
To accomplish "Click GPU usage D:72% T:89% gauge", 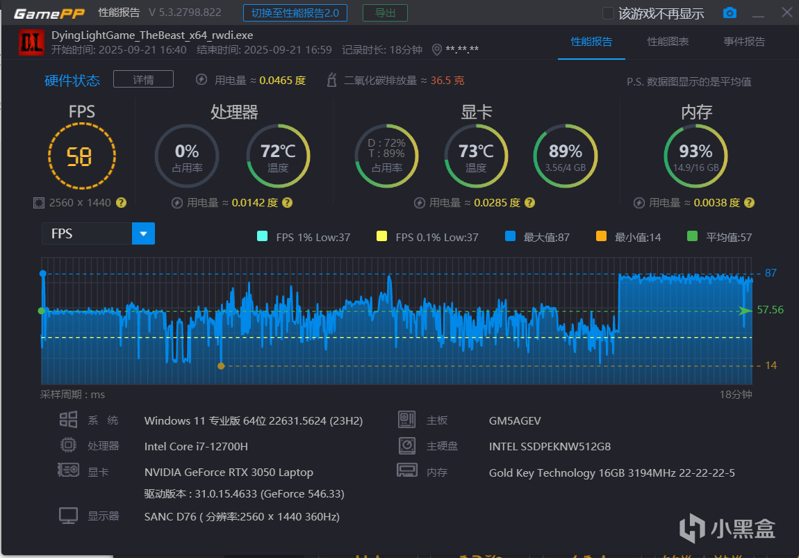I will pos(387,156).
